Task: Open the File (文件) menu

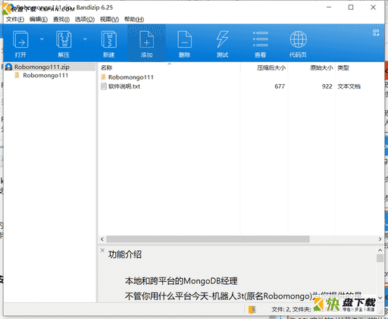Action: click(x=15, y=20)
